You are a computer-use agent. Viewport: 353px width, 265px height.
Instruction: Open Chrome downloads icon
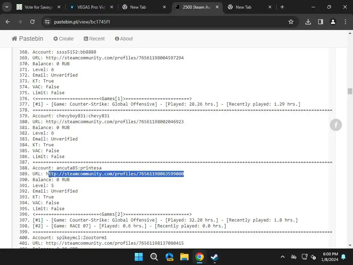tap(308, 22)
